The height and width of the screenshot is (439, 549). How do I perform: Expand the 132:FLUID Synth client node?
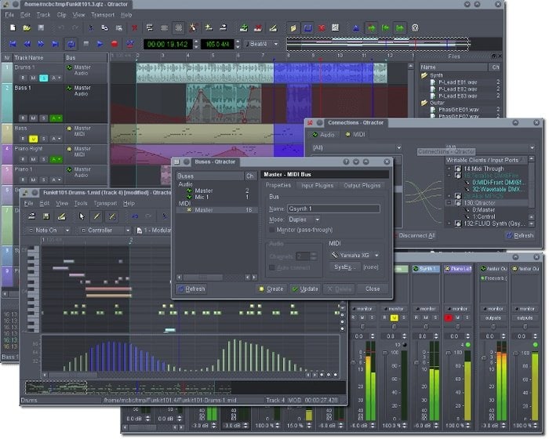(x=449, y=223)
